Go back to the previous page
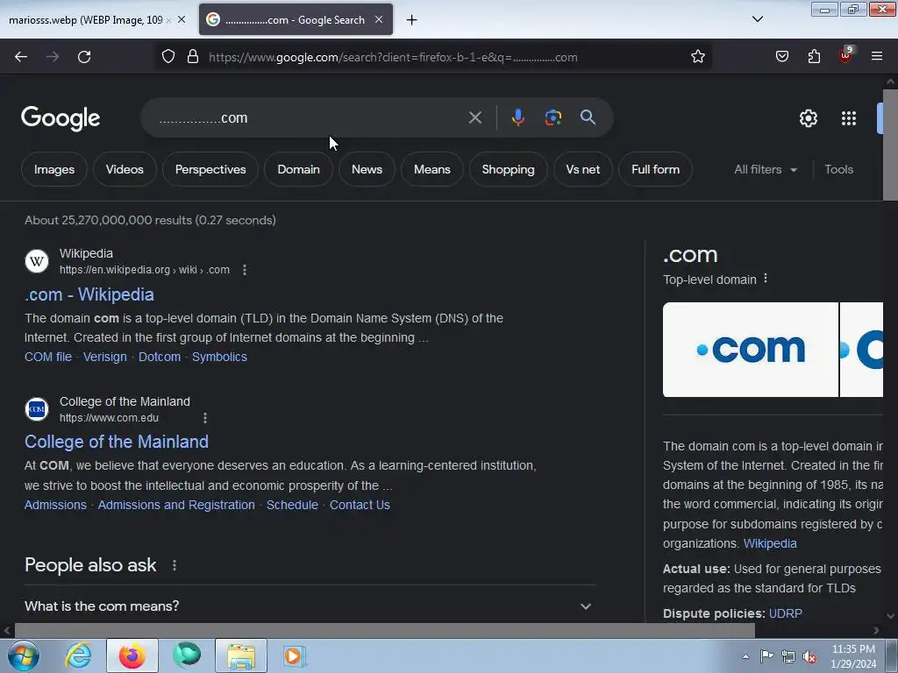898x673 pixels. coord(21,57)
